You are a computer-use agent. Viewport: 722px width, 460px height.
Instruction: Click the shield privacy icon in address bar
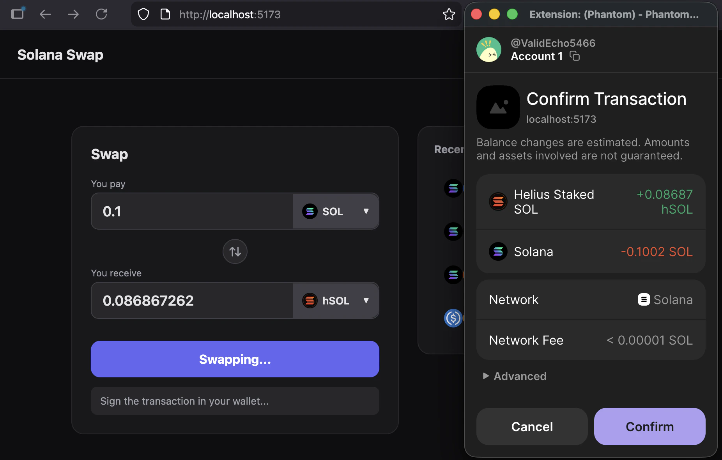(143, 14)
